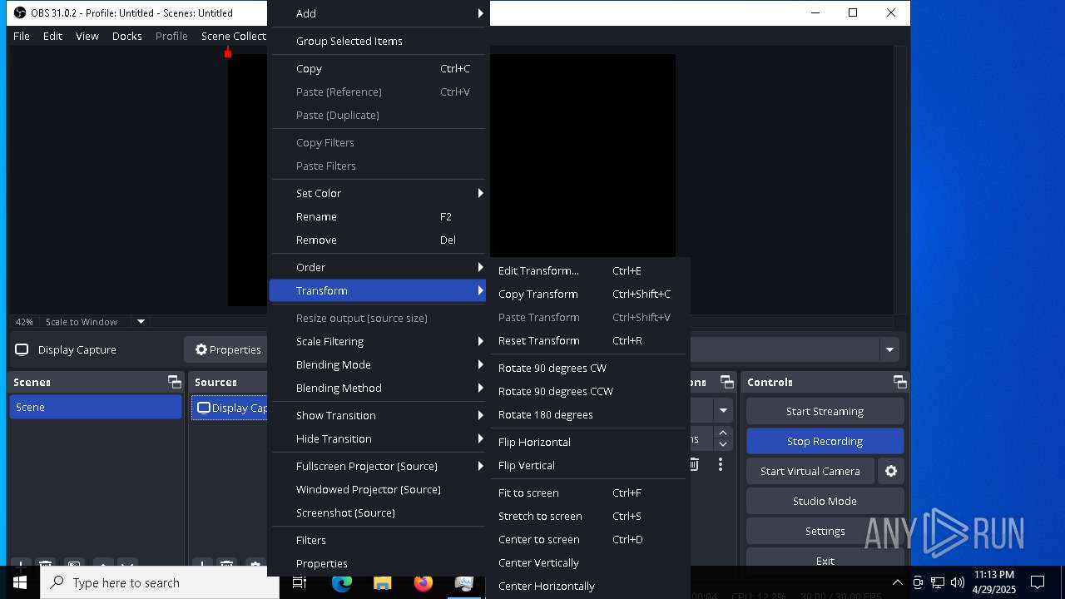Expand the Add submenu
The width and height of the screenshot is (1065, 599).
(378, 13)
